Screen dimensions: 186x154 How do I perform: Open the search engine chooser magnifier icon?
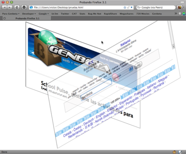pos(138,7)
